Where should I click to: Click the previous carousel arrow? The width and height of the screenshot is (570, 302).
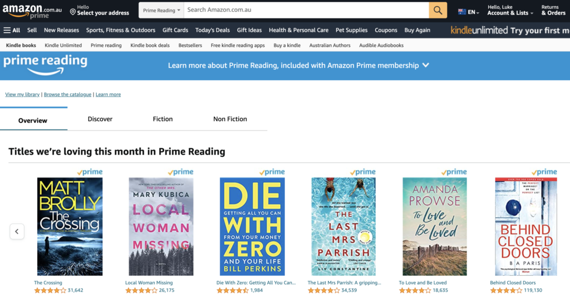(17, 231)
